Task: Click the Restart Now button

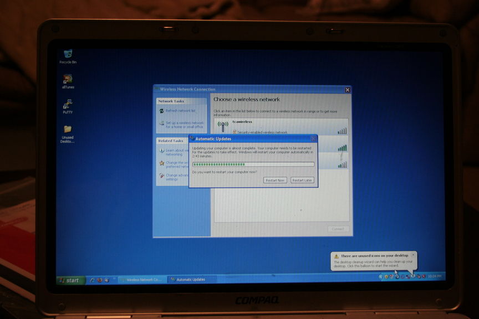Action: 275,181
